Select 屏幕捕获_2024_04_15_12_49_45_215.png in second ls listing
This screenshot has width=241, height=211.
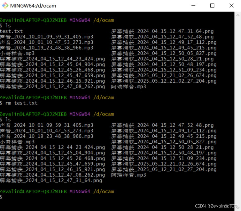(164, 136)
